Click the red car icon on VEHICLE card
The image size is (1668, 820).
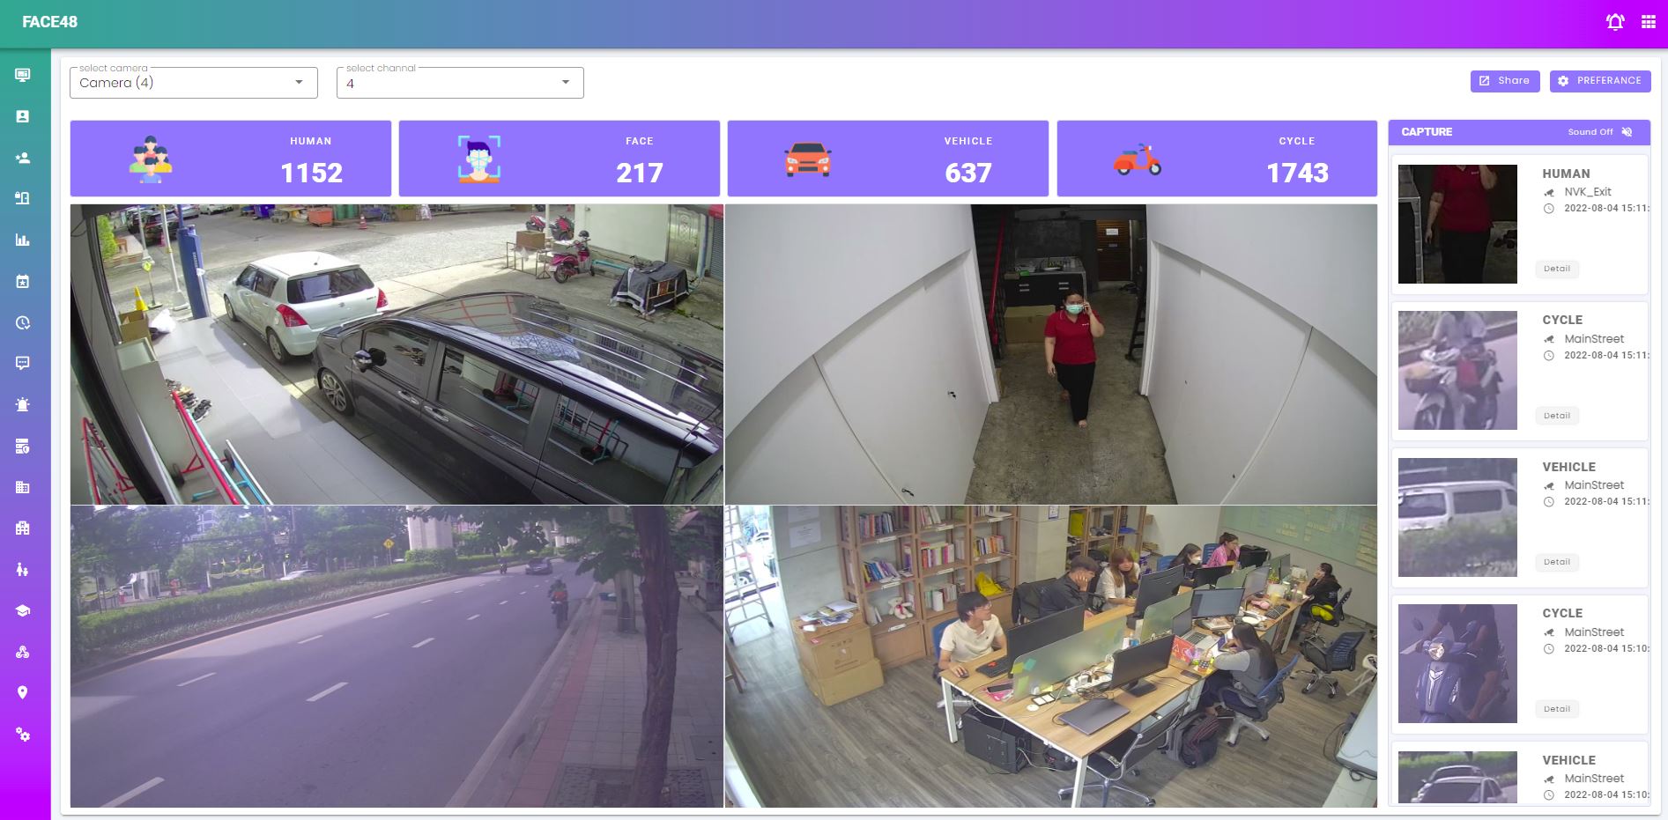[808, 159]
